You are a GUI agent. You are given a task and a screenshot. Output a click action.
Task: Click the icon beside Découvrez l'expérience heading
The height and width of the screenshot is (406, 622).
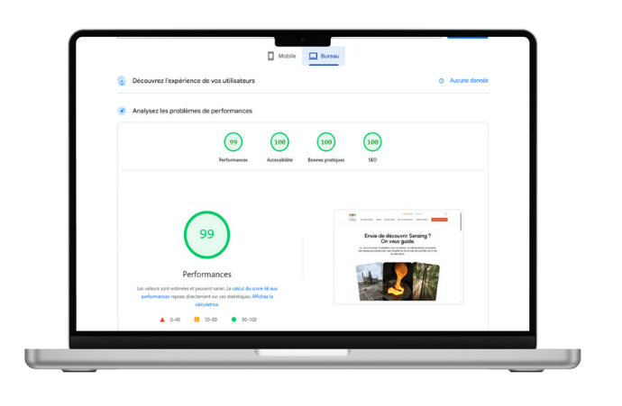122,81
